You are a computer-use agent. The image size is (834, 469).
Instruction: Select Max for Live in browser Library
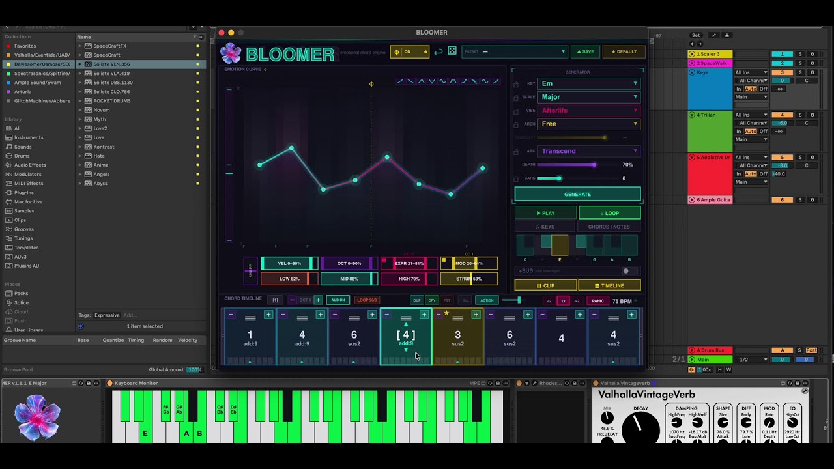28,201
